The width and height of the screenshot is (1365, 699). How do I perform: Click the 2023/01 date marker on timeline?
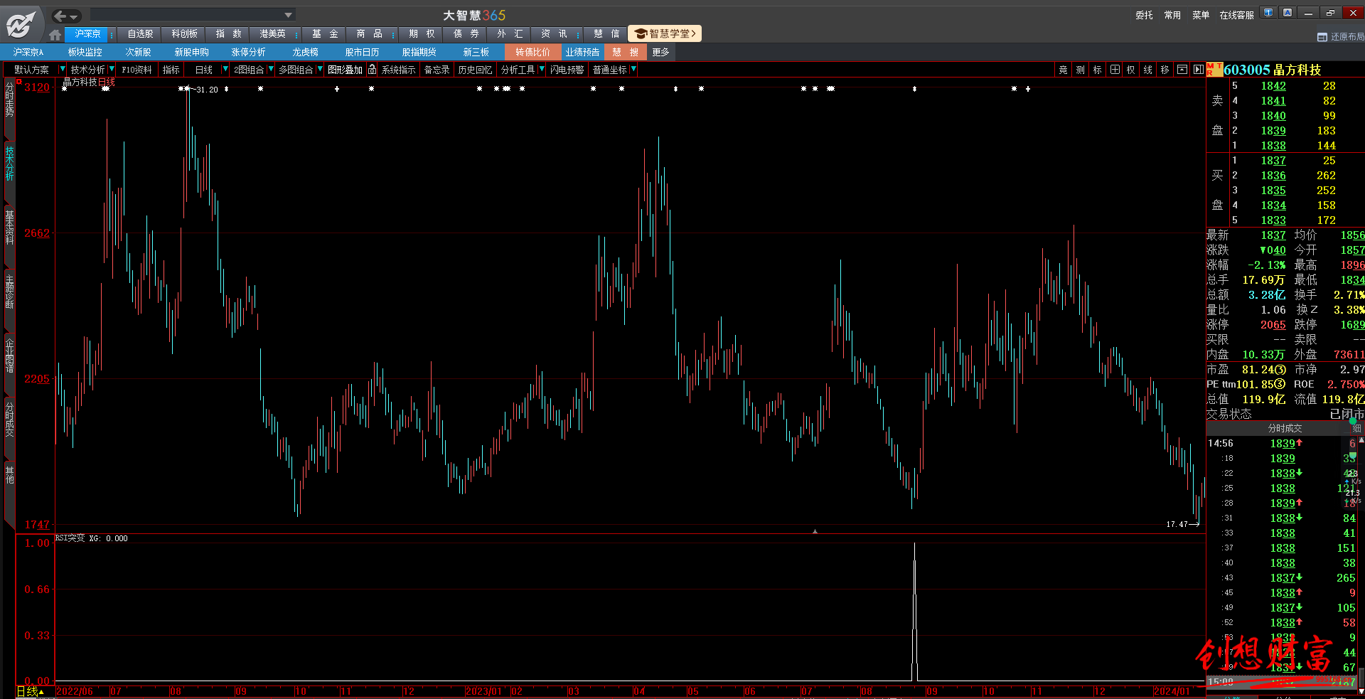coord(484,691)
